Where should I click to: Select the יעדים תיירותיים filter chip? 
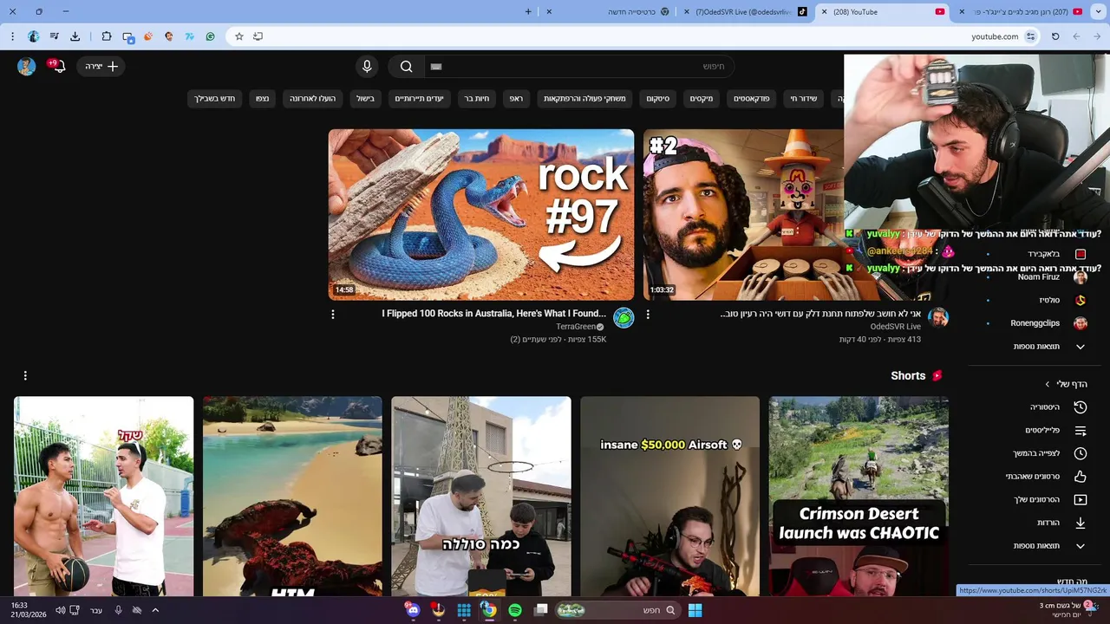pyautogui.click(x=419, y=99)
